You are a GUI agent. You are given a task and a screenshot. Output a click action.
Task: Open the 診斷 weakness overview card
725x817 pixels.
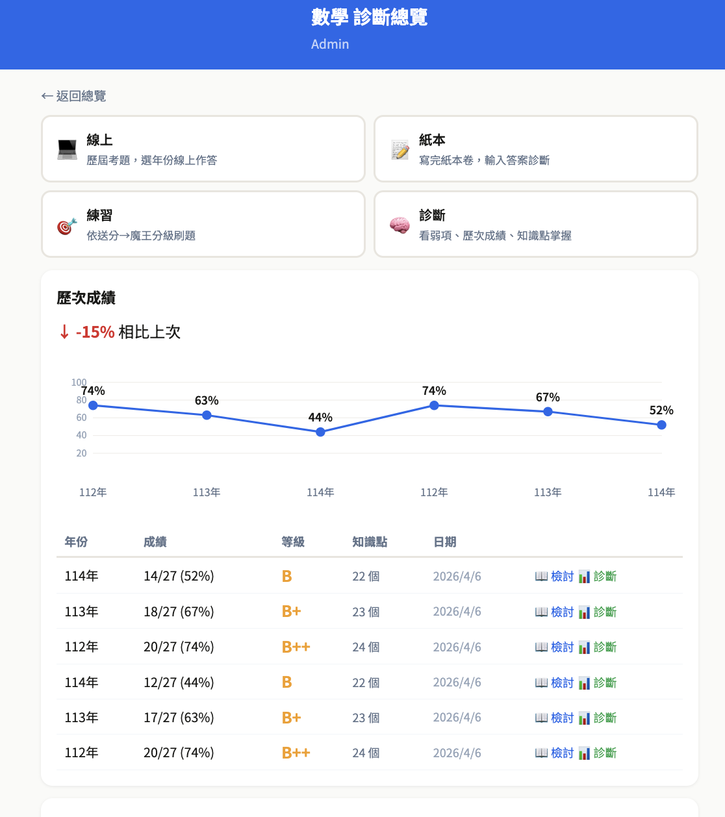pyautogui.click(x=535, y=224)
